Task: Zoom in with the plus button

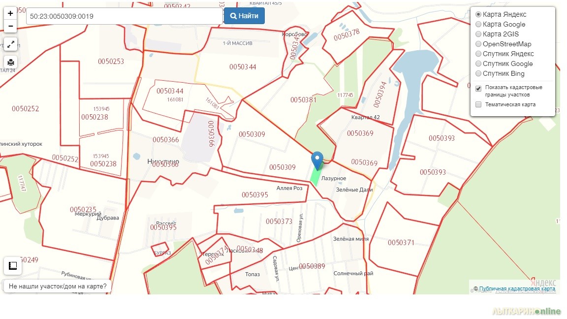Action: coord(10,13)
